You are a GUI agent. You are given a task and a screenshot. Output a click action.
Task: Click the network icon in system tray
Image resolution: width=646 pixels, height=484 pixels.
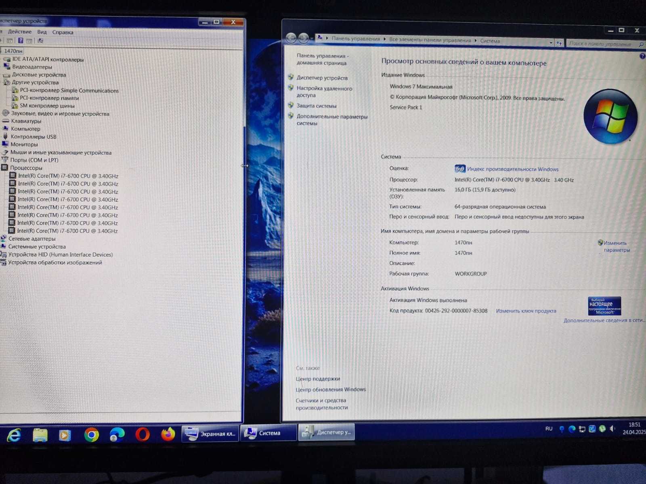[x=582, y=429]
